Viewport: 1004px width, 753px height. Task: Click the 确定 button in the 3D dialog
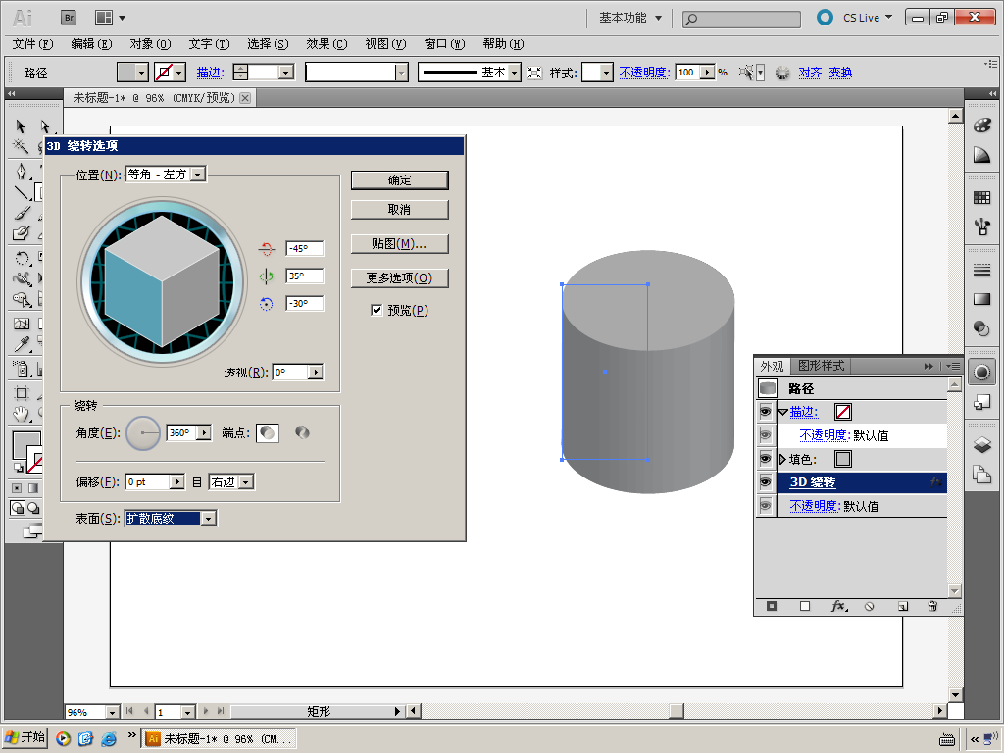tap(399, 180)
